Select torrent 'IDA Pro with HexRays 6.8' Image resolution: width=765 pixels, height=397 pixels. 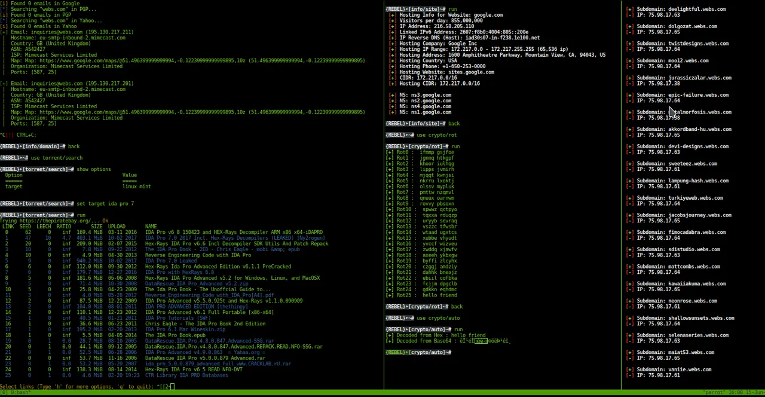click(x=179, y=273)
